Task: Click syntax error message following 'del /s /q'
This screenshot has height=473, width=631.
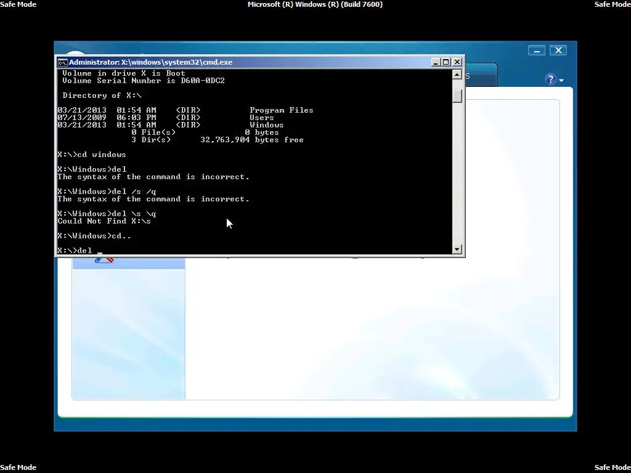Action: 153,199
